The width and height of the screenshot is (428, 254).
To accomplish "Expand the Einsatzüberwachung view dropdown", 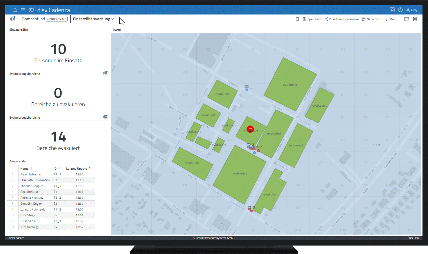I will tap(93, 19).
